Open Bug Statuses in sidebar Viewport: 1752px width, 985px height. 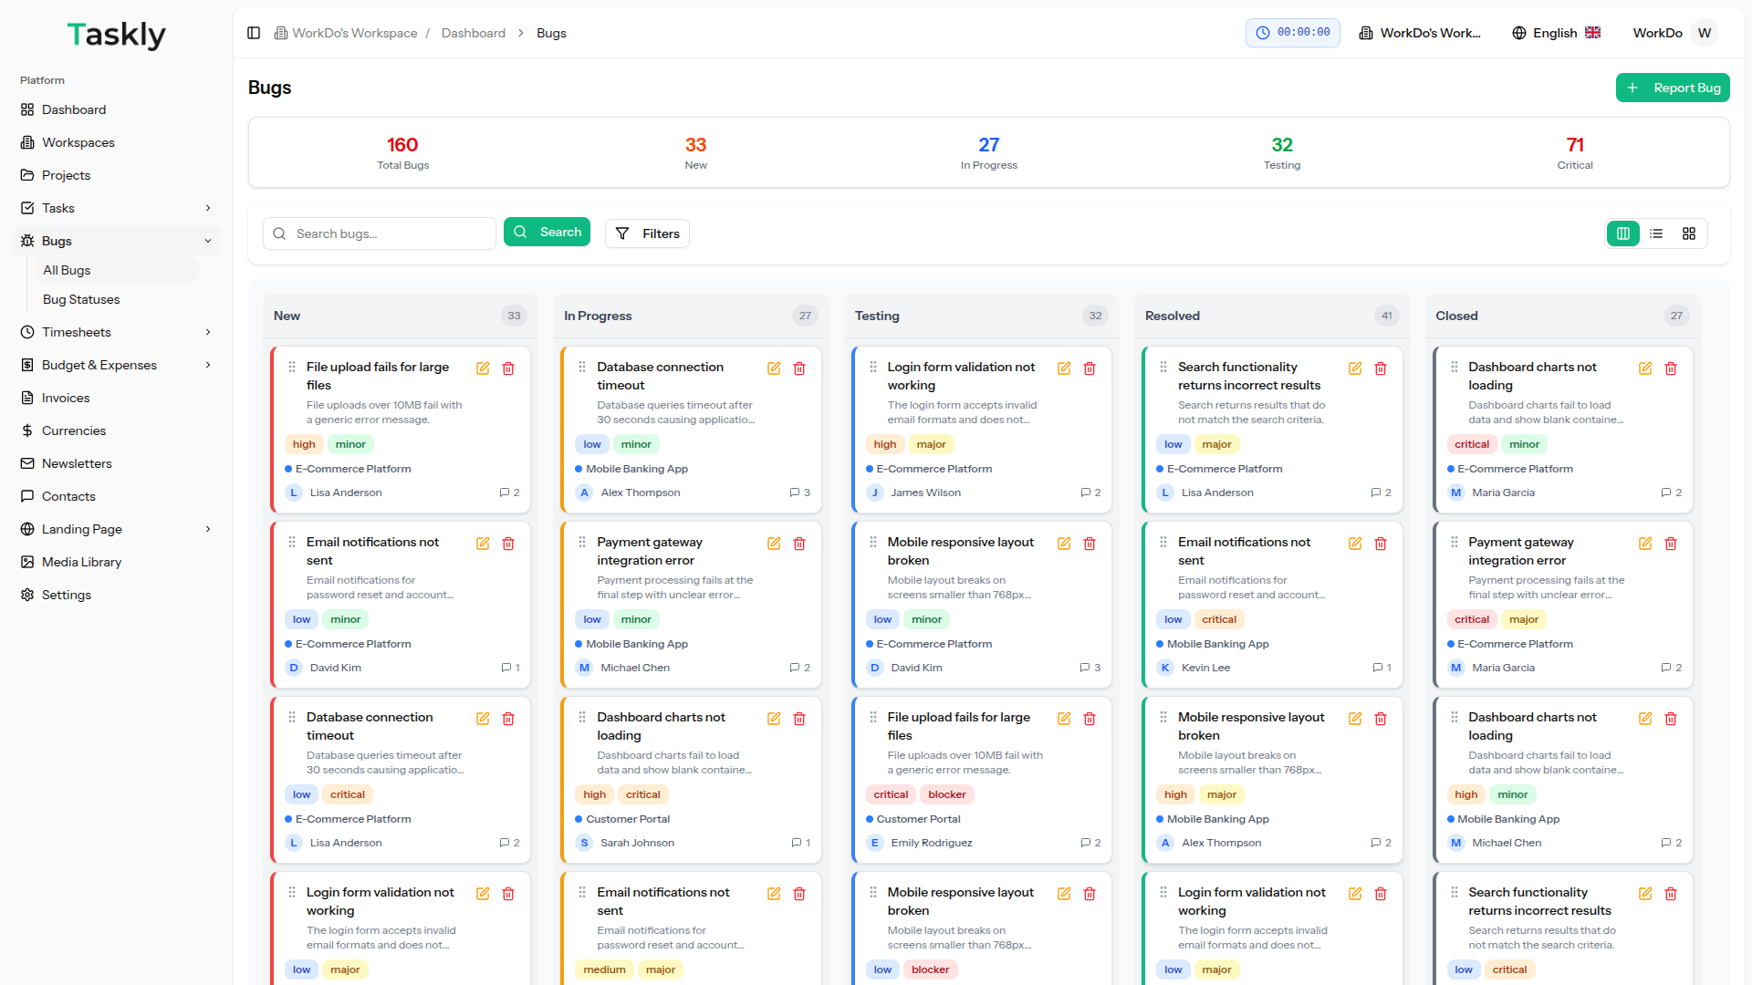click(81, 299)
